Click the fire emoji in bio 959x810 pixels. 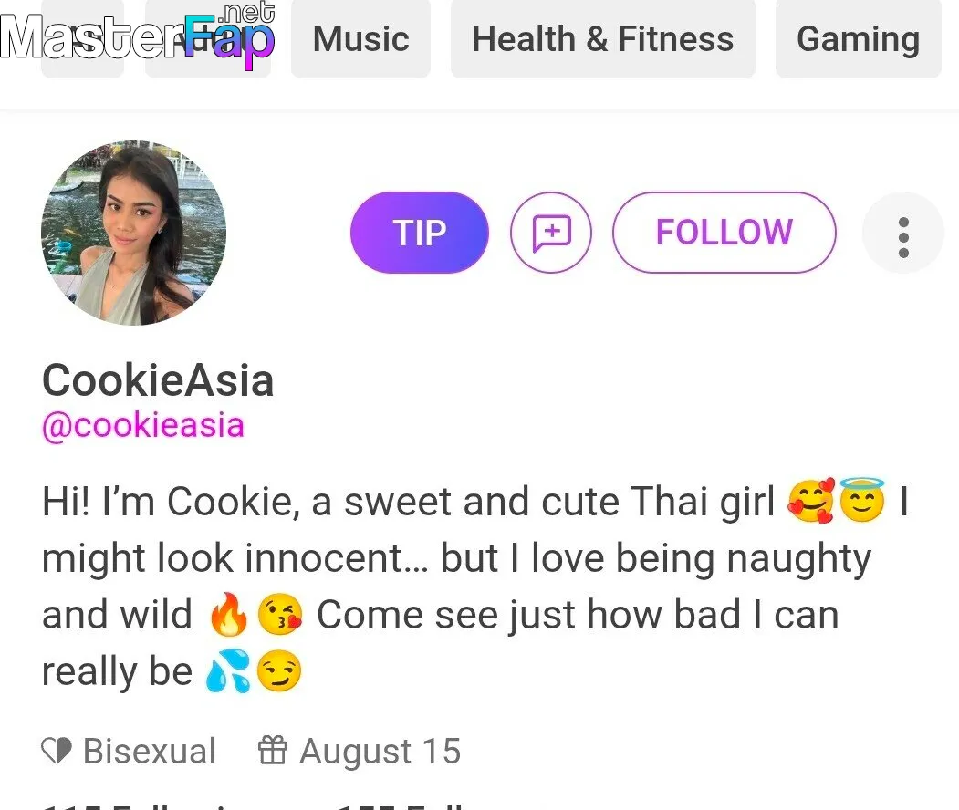click(x=229, y=615)
